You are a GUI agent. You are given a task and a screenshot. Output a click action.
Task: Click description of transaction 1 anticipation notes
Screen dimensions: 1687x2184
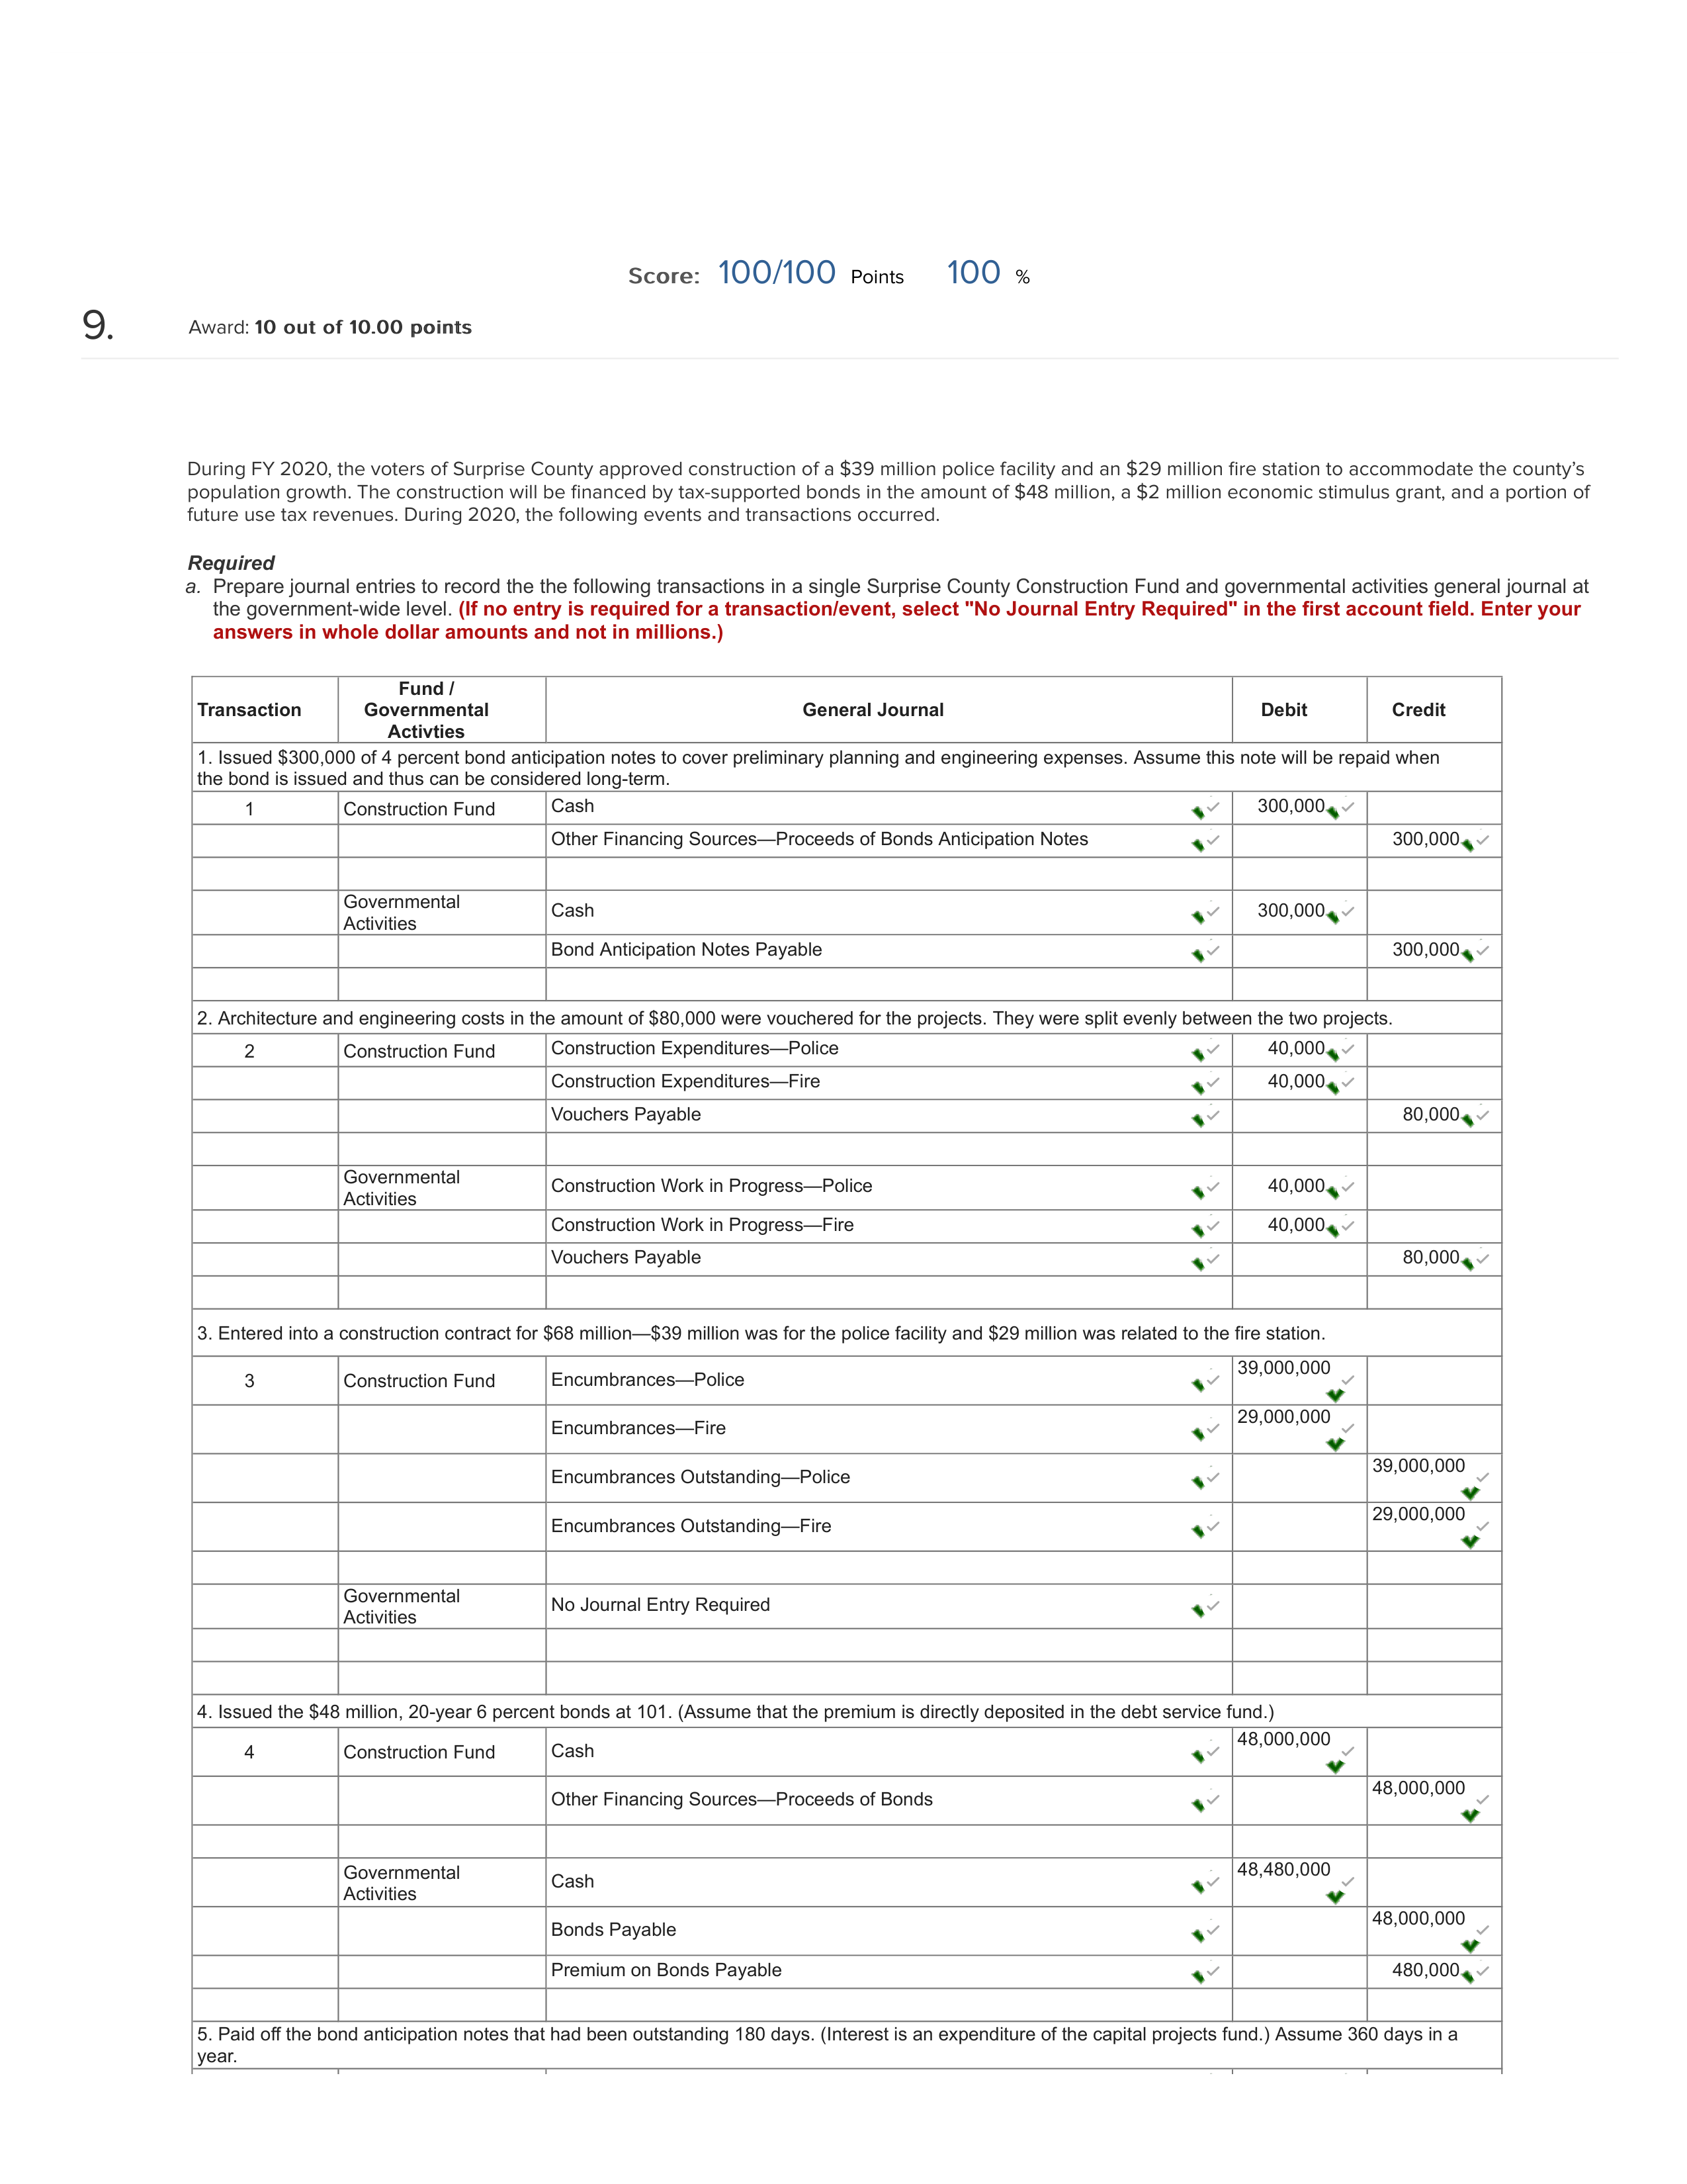pyautogui.click(x=818, y=768)
